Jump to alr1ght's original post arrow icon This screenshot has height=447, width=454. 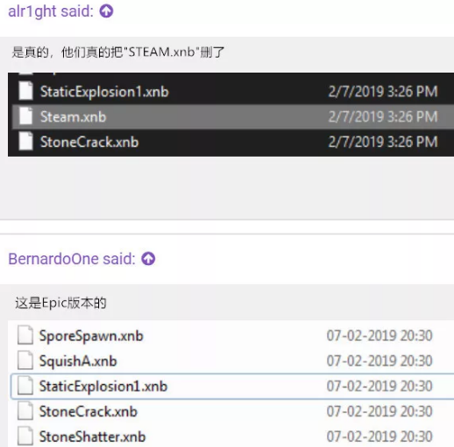pos(106,11)
